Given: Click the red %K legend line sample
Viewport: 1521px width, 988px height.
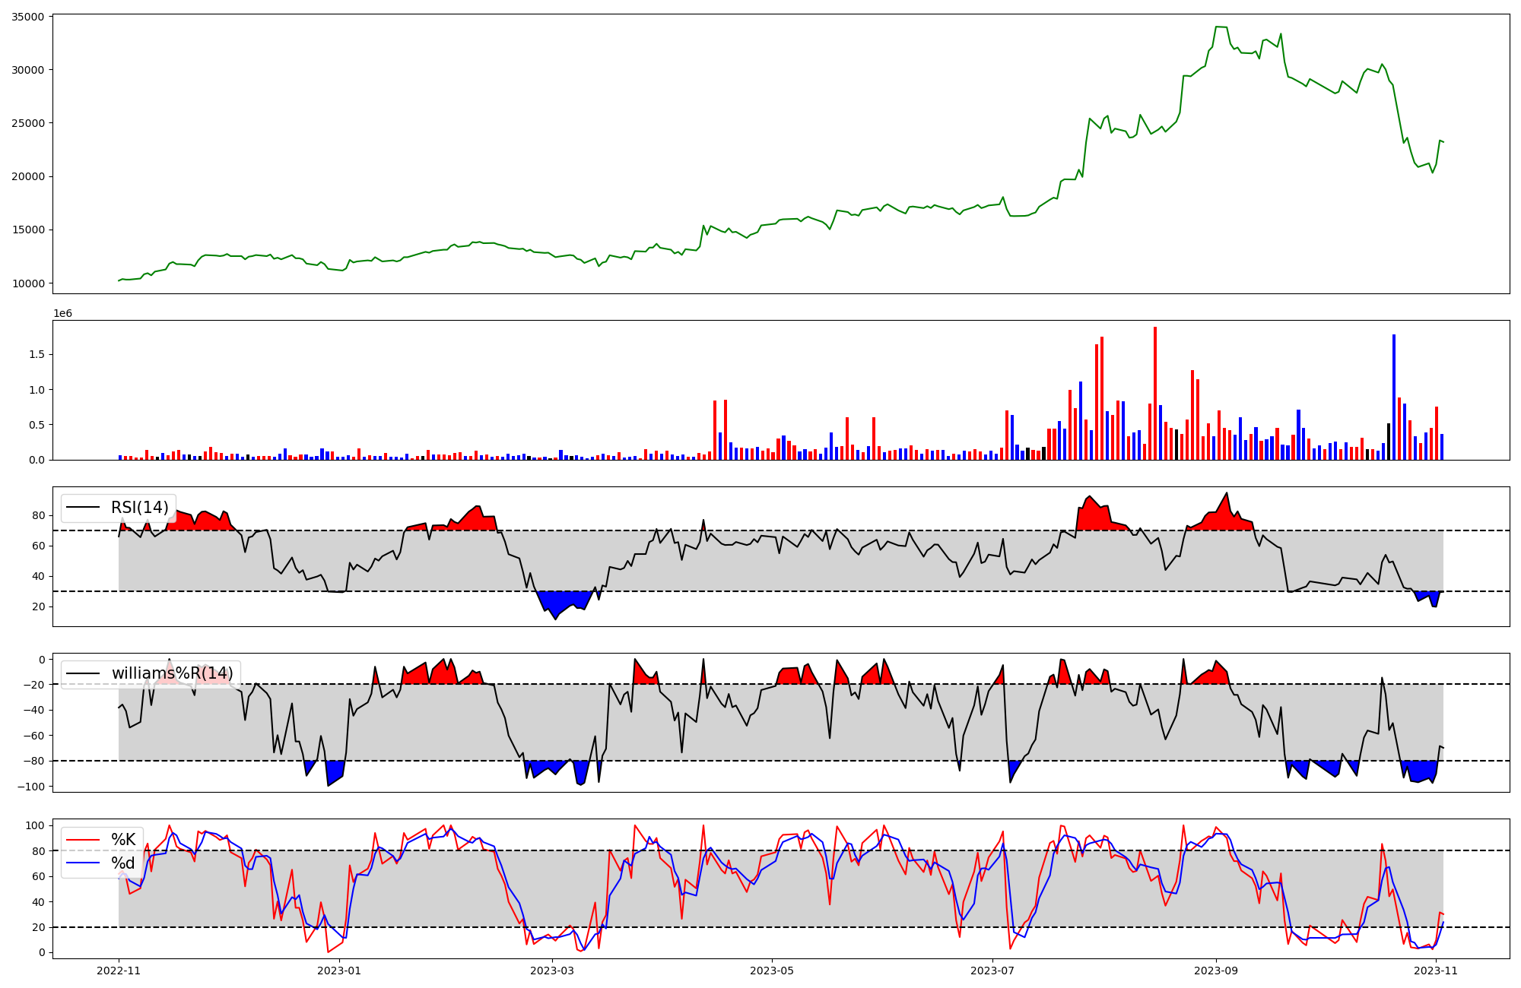Looking at the screenshot, I should click(x=84, y=840).
